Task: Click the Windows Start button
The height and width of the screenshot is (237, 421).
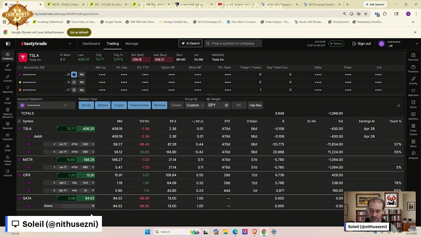Action: coord(147,232)
